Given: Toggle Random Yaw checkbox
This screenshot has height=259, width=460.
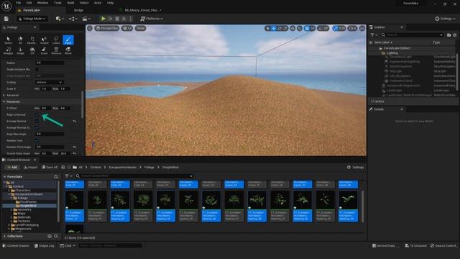Looking at the screenshot, I should [x=37, y=140].
